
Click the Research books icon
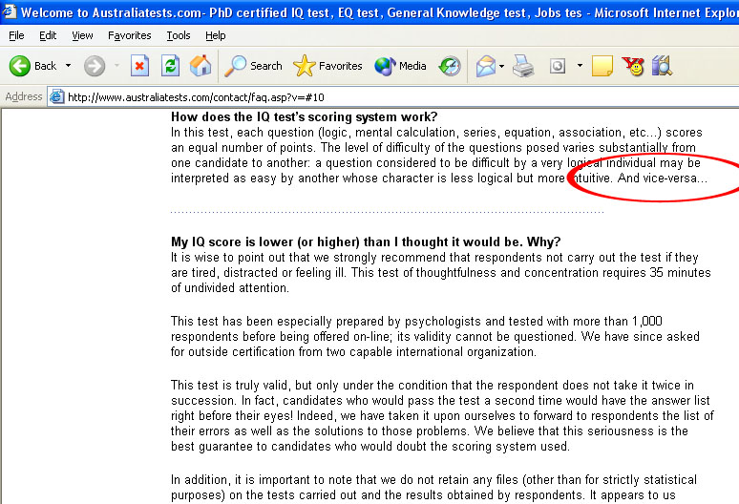(663, 66)
